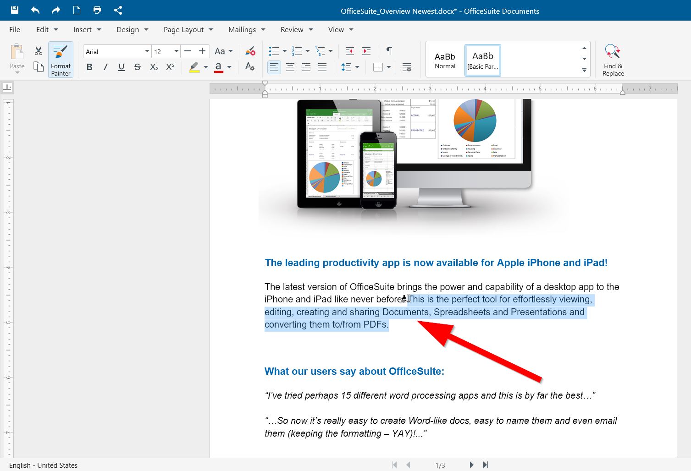Open the highlight color dropdown arrow
The width and height of the screenshot is (691, 471).
pyautogui.click(x=206, y=67)
